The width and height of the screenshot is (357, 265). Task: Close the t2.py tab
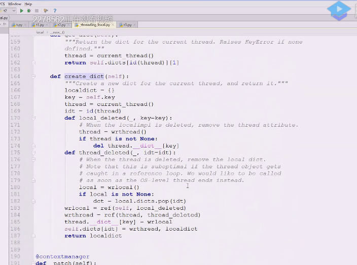tap(68, 25)
